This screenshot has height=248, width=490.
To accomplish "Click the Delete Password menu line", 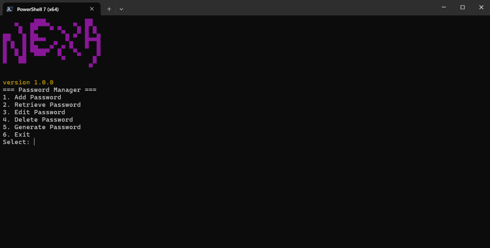I will [x=38, y=120].
